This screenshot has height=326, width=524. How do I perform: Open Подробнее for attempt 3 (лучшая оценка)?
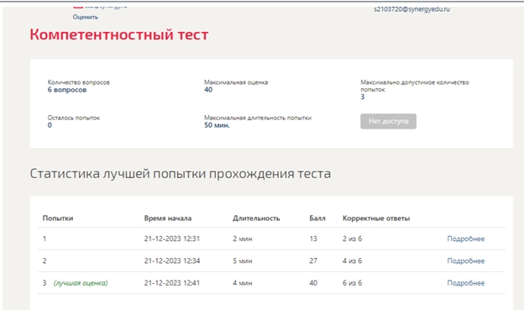pos(466,283)
